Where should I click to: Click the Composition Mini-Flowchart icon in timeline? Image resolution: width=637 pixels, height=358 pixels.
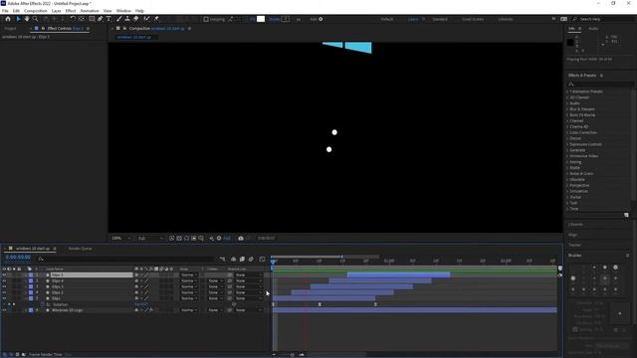pos(222,259)
